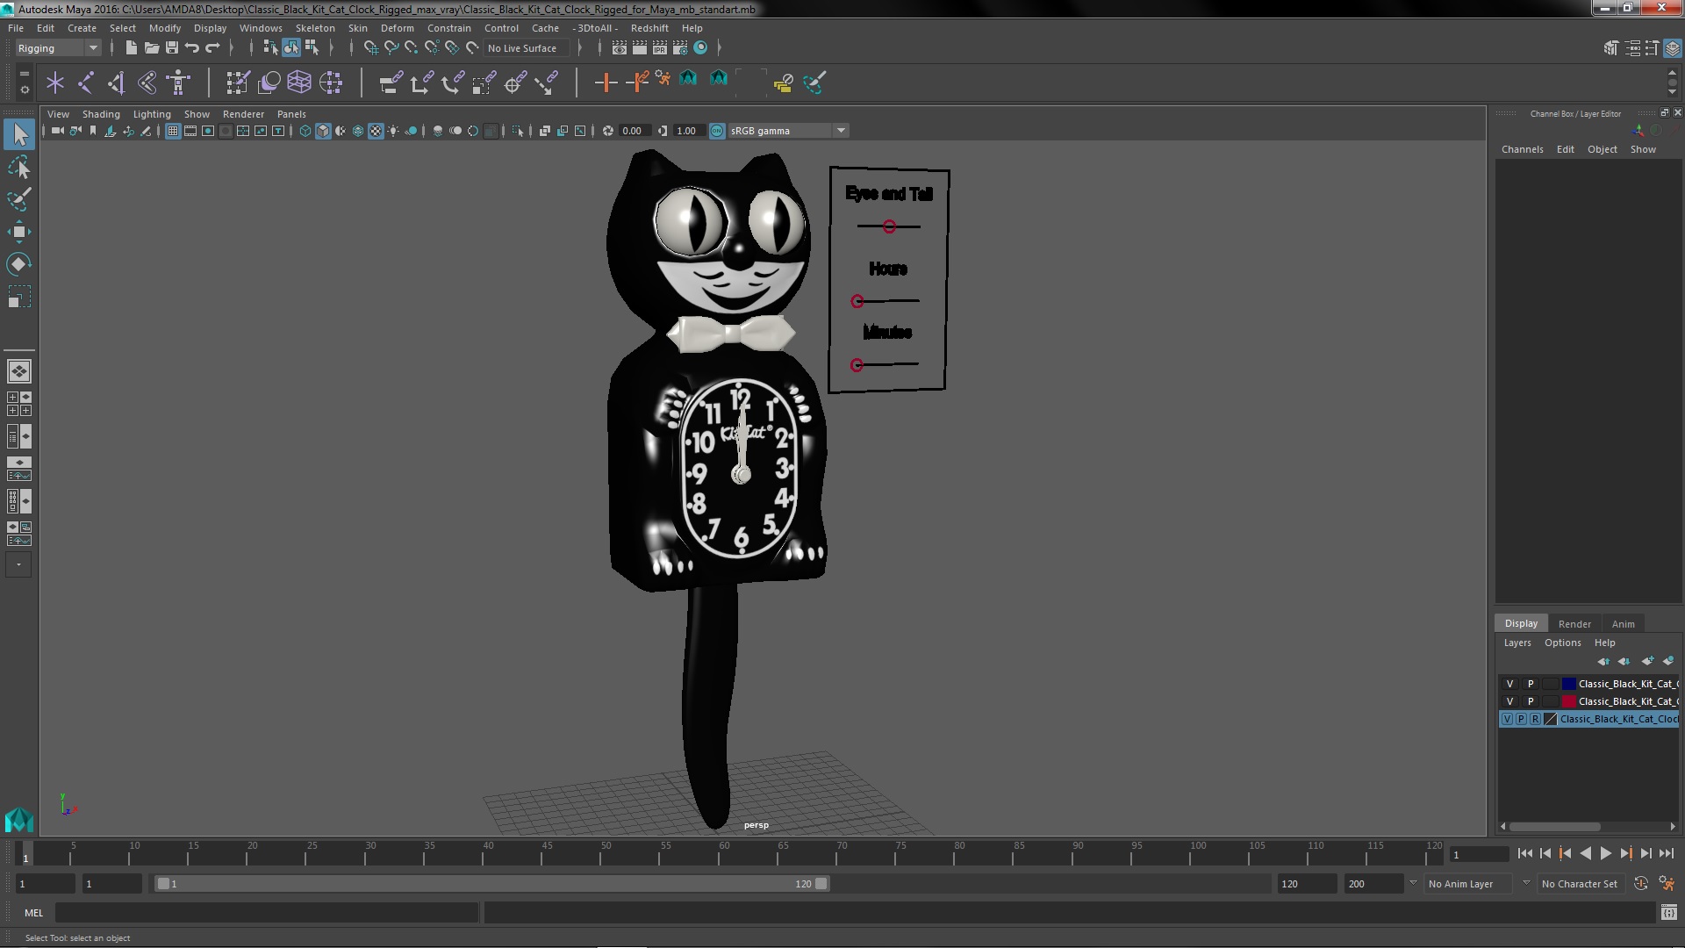Toggle playback P of red layer
The image size is (1685, 948).
[1531, 701]
